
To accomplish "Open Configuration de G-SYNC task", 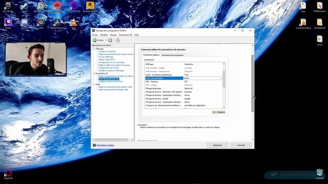I will tap(109, 68).
